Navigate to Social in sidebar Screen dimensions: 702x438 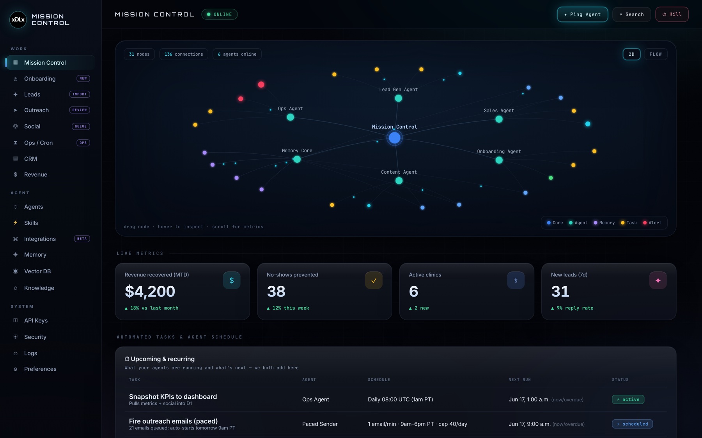[50, 126]
